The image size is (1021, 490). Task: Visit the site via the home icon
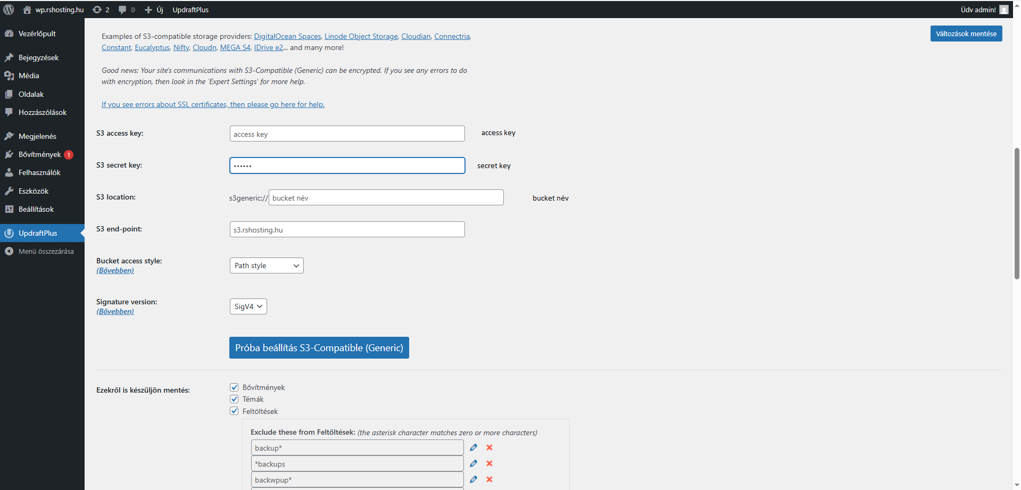(x=27, y=9)
